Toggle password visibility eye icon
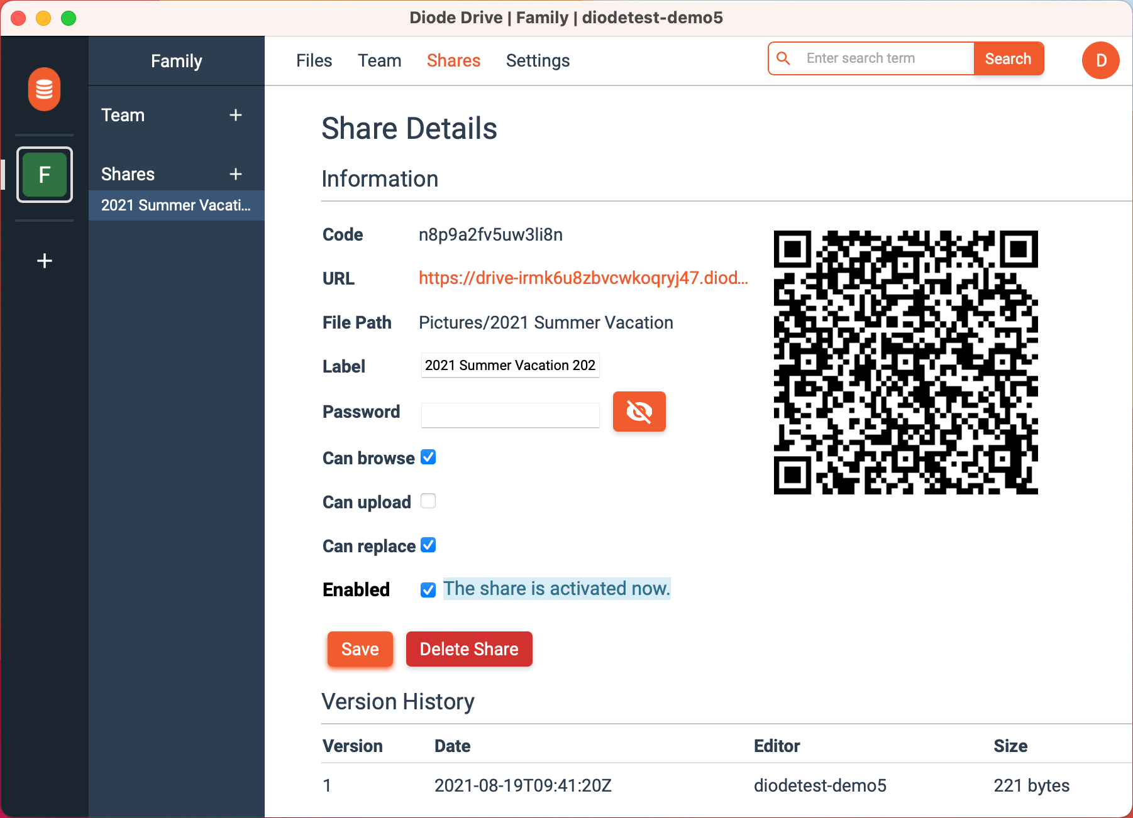Viewport: 1133px width, 818px height. [639, 412]
